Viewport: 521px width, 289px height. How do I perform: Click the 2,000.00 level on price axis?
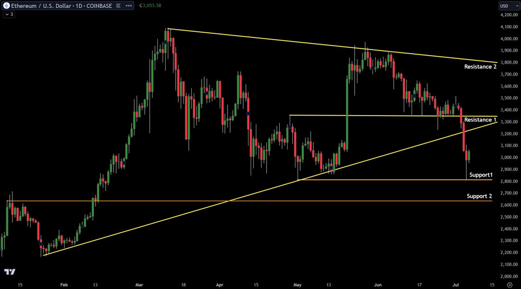[x=508, y=276]
